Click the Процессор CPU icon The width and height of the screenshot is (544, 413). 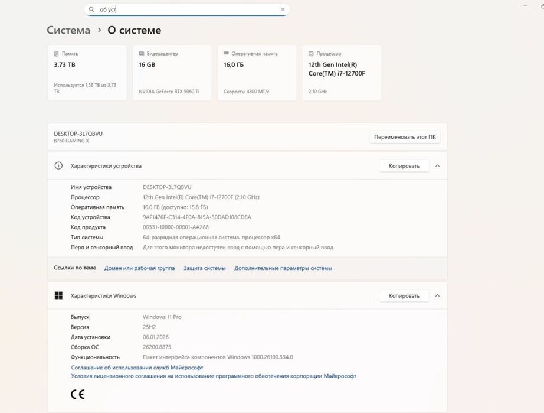[311, 54]
